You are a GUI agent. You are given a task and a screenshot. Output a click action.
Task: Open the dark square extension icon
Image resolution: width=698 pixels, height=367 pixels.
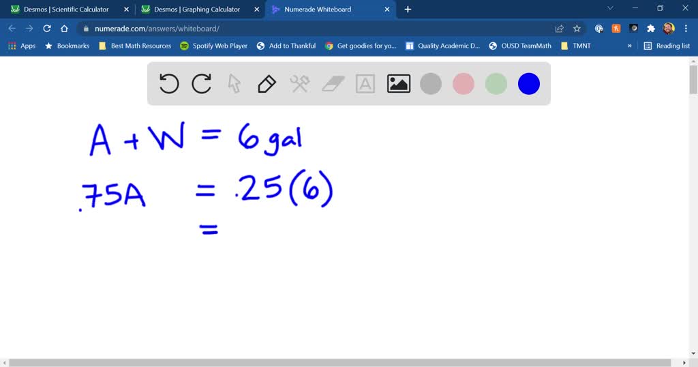[x=633, y=29]
